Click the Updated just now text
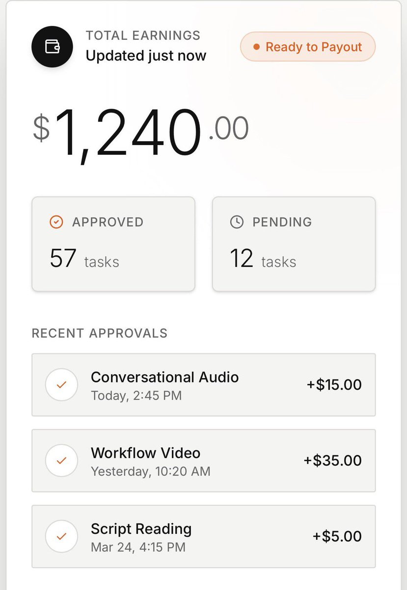 point(146,56)
